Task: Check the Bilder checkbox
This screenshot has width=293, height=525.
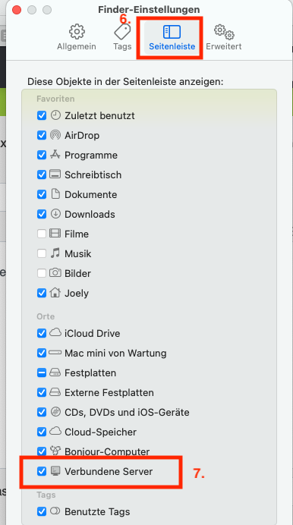Action: (42, 273)
